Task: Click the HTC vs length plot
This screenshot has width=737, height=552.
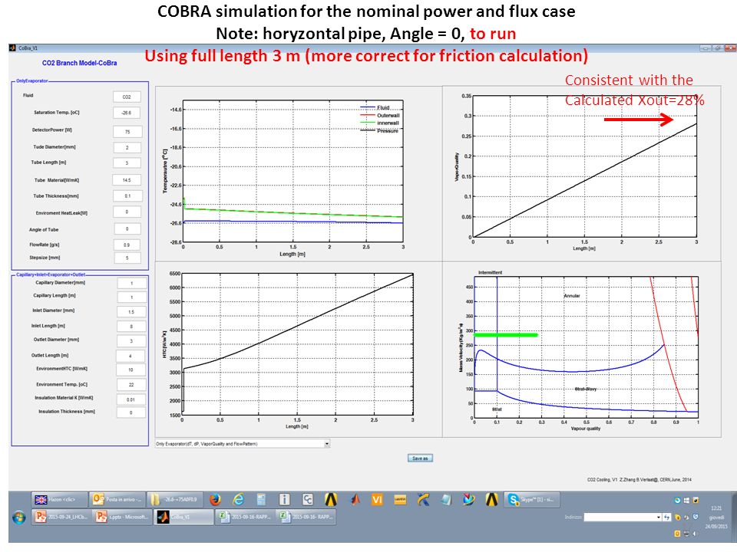Action: 298,344
